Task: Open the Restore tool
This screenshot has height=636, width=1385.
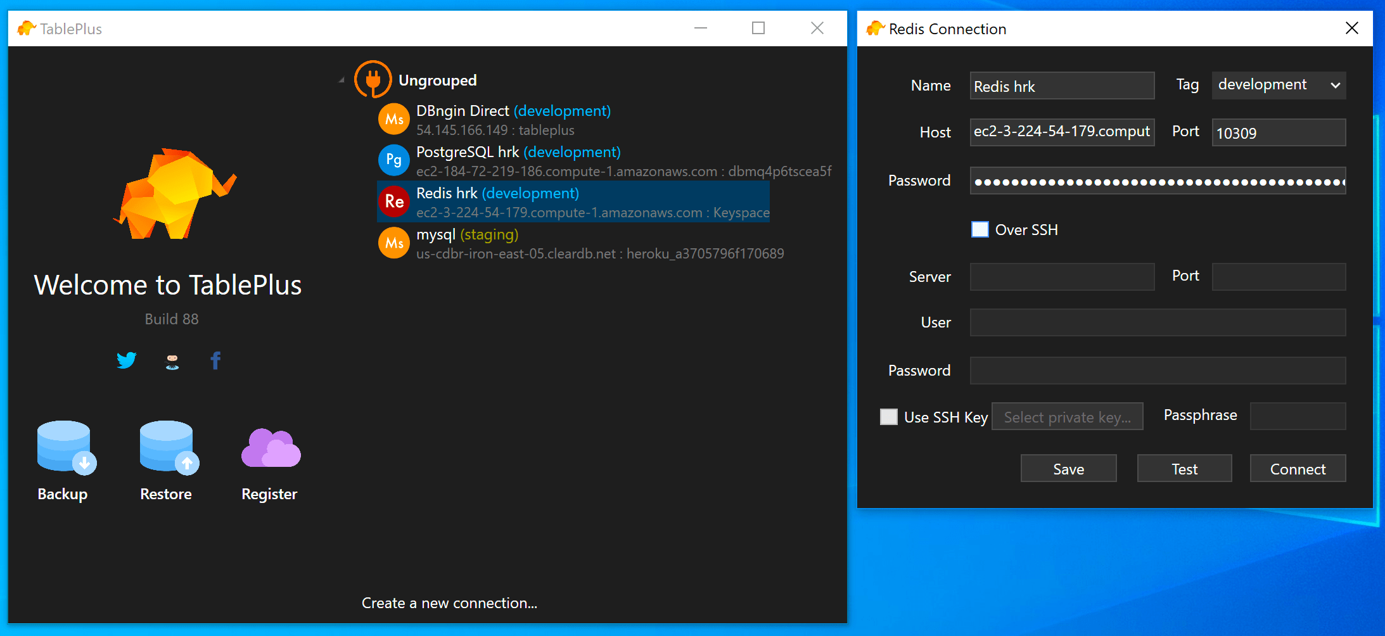Action: [x=166, y=447]
